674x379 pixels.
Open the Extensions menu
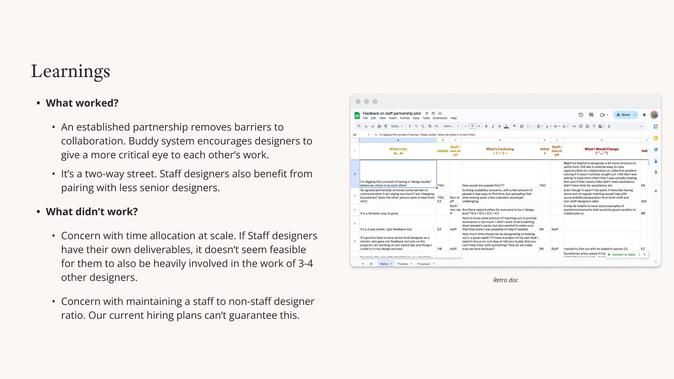point(440,118)
